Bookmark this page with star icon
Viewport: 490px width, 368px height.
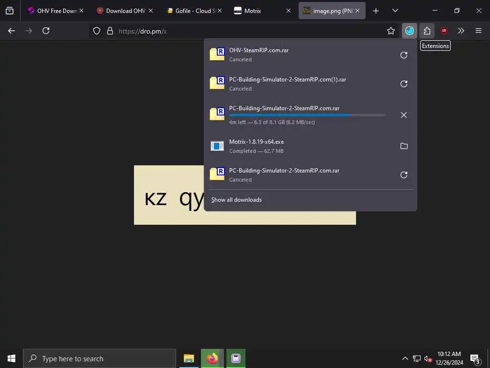(390, 31)
